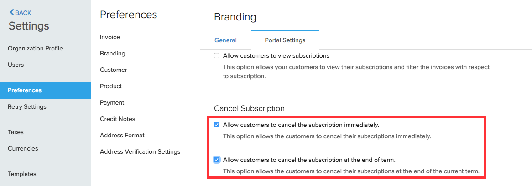532x186 pixels.
Task: Switch to the General tab
Action: [225, 40]
